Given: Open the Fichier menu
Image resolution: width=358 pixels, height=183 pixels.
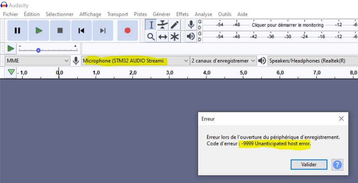Looking at the screenshot, I should click(10, 14).
